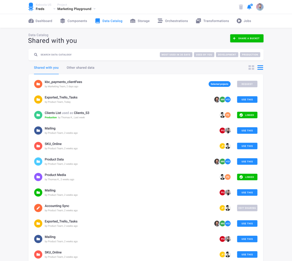This screenshot has height=261, width=292.
Task: Expand the Marketing Playground project dropdown
Action: coord(94,9)
